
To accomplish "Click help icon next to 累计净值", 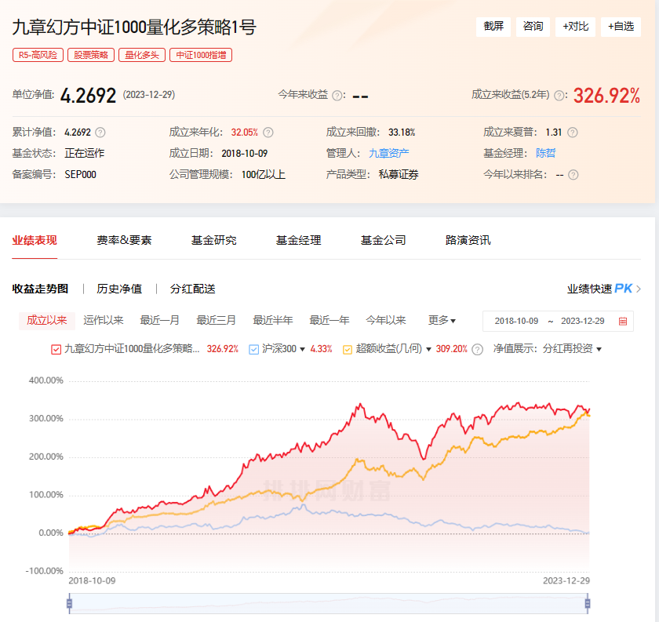I will (x=100, y=133).
